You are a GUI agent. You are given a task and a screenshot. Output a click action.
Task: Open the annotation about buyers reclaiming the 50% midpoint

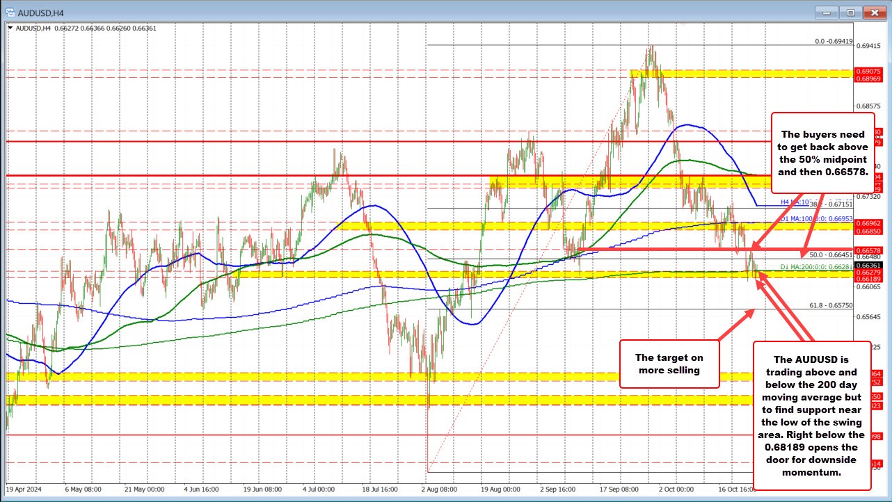[x=822, y=153]
